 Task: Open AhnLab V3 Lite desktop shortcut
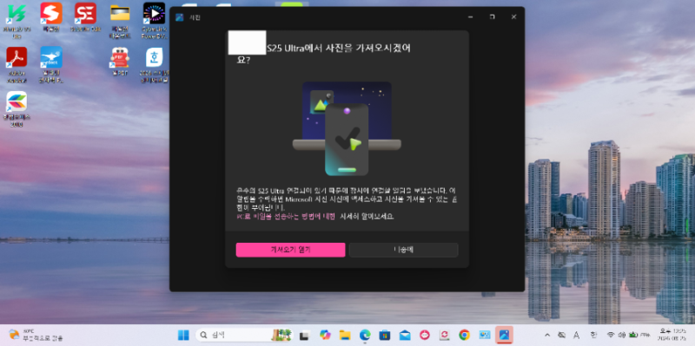pos(17,20)
